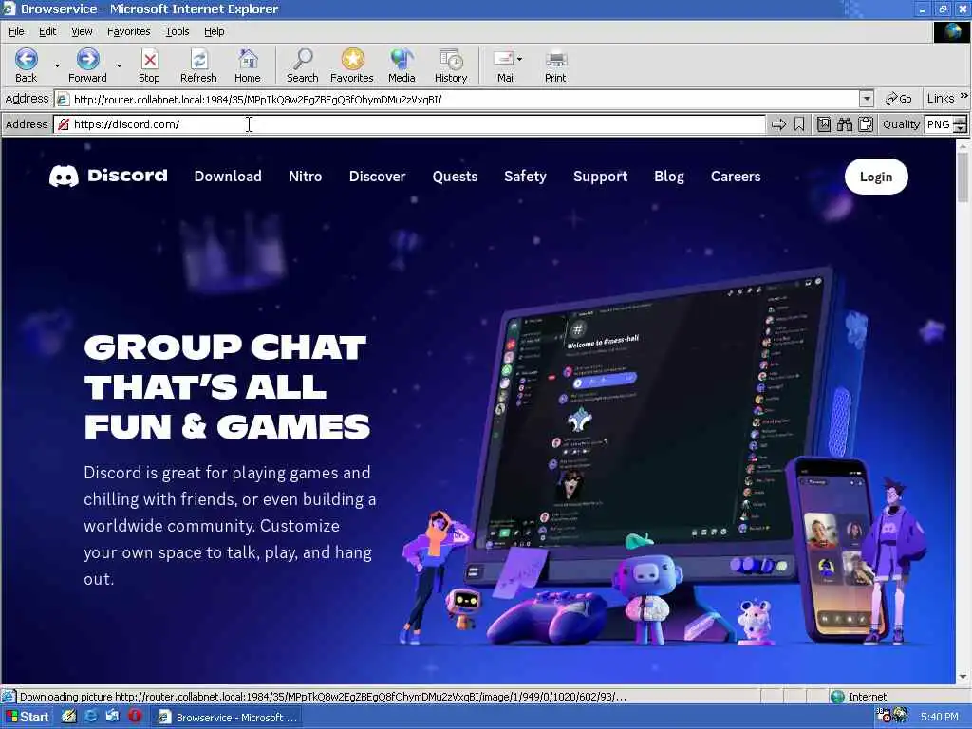
Task: Open the Search pane icon
Action: [302, 65]
